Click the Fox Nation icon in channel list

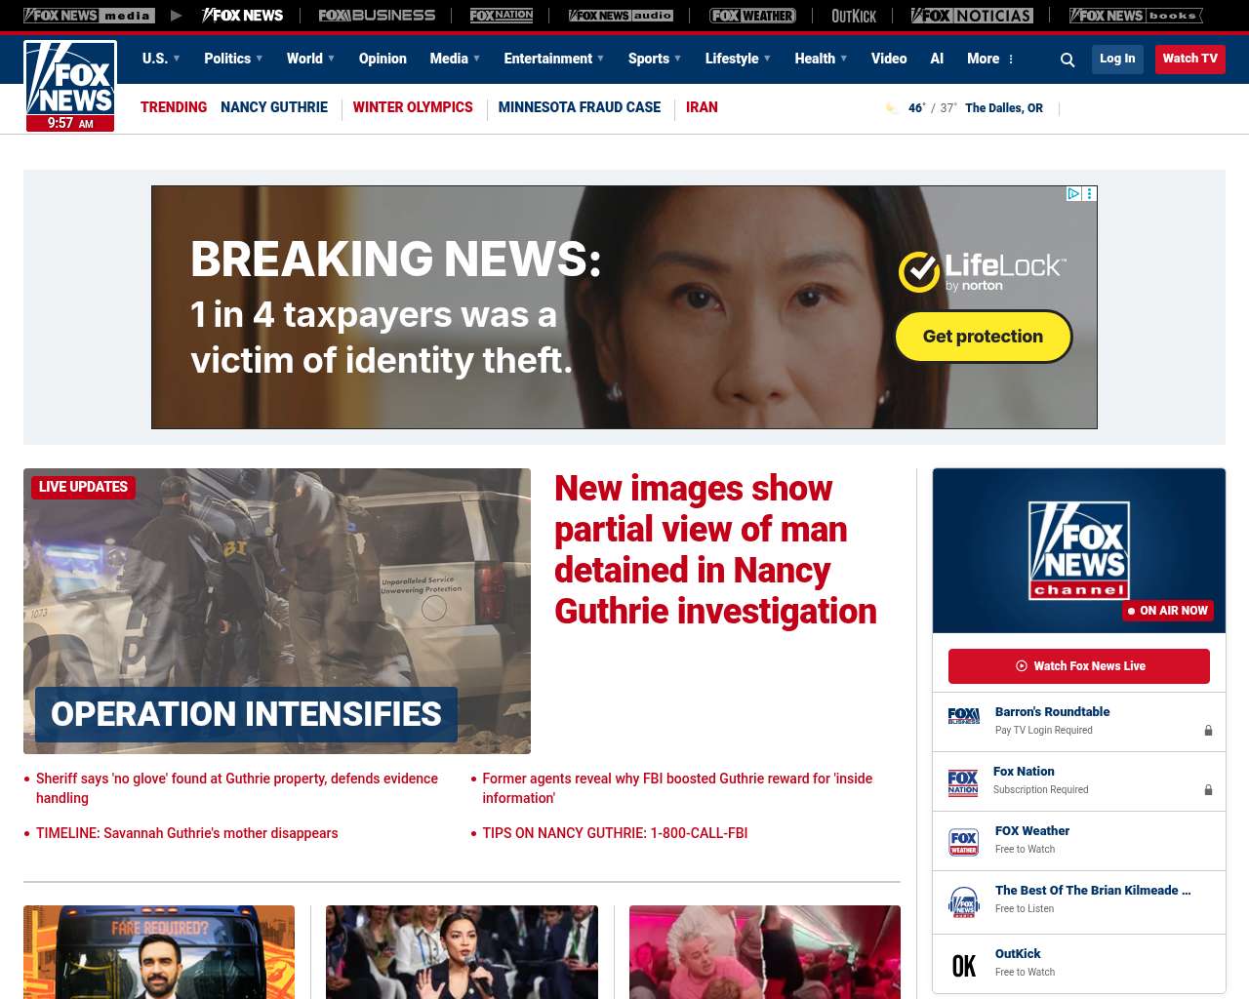point(963,782)
